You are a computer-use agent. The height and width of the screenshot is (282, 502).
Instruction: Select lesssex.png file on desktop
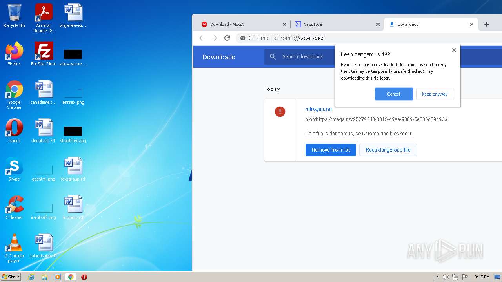click(73, 96)
